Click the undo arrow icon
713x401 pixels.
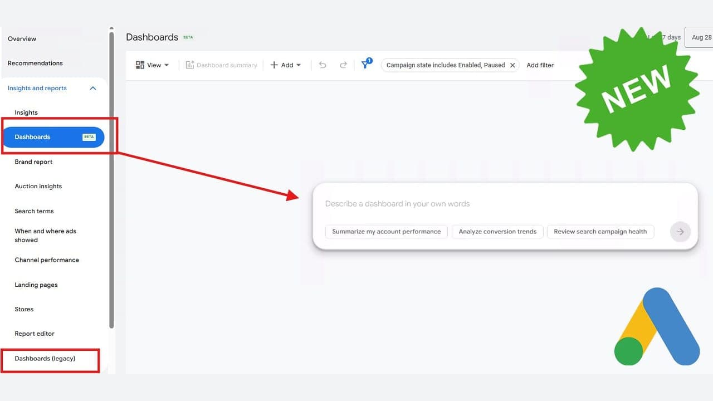tap(323, 65)
